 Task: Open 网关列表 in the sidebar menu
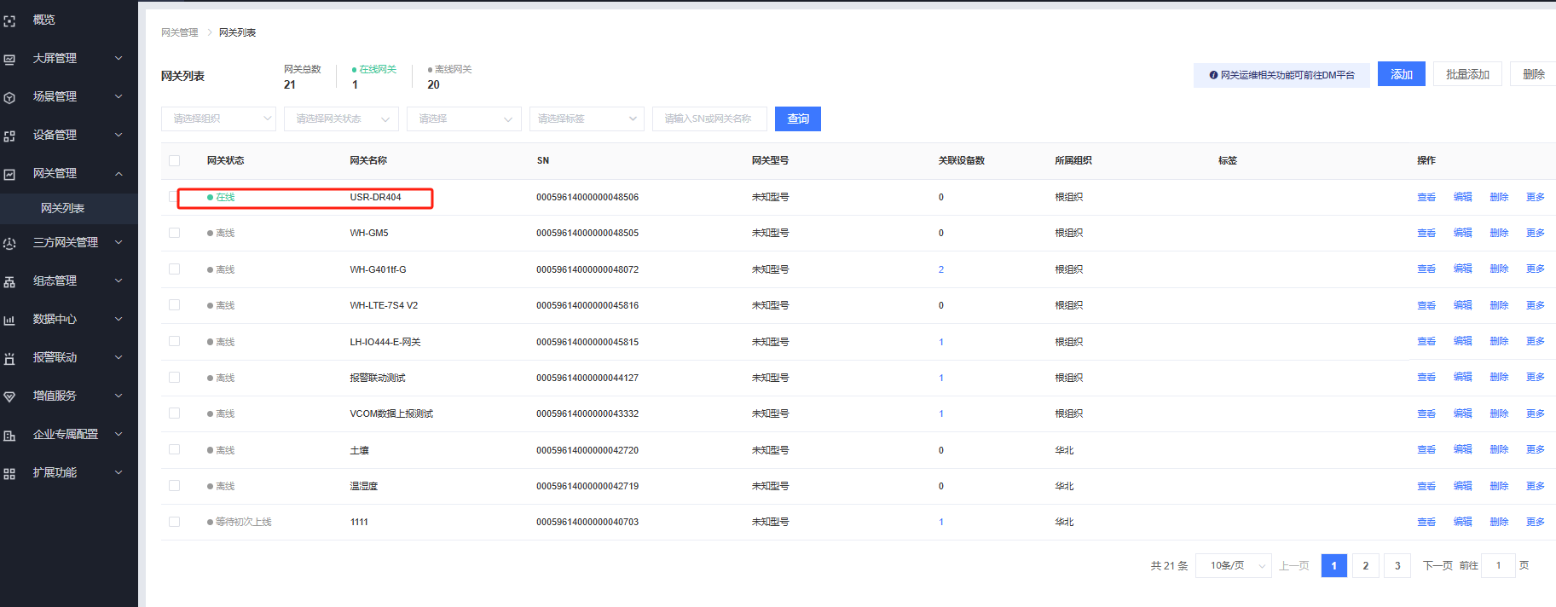[63, 209]
